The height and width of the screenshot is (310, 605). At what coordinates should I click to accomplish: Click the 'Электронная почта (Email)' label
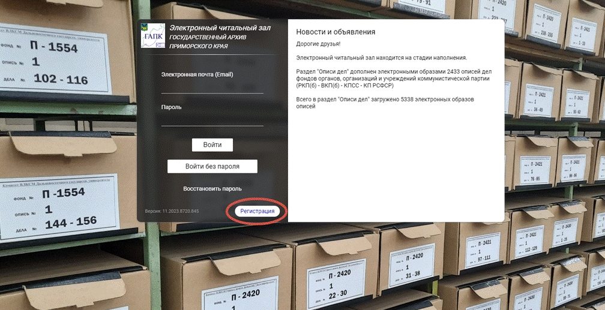(x=197, y=74)
